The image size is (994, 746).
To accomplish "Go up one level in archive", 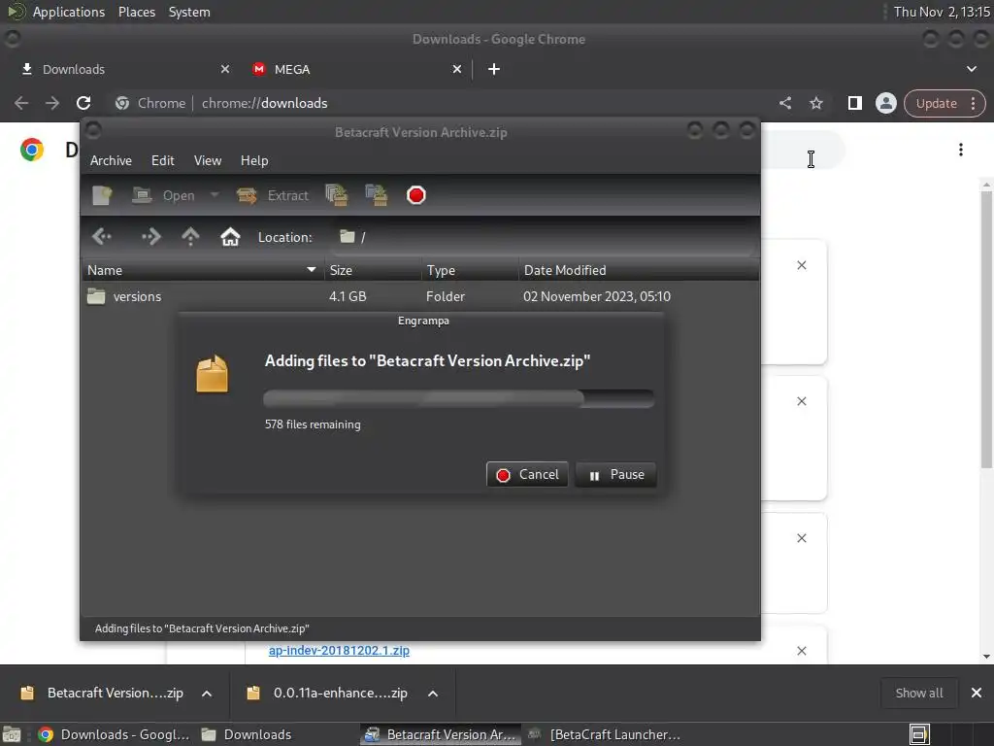I will click(190, 237).
